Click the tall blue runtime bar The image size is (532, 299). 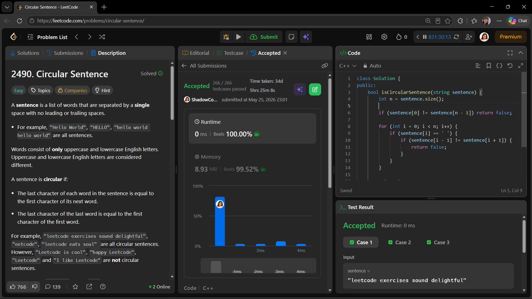[220, 221]
